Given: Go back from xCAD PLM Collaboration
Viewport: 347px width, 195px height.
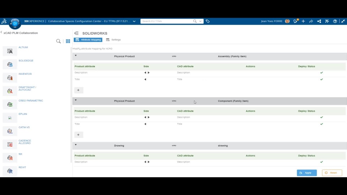Looking at the screenshot, I should [x=1, y=32].
